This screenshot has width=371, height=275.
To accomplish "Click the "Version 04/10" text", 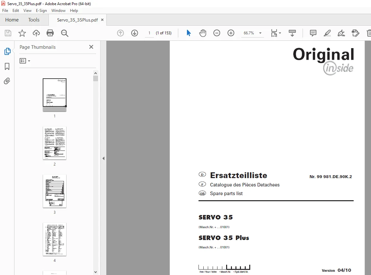I will pyautogui.click(x=336, y=270).
